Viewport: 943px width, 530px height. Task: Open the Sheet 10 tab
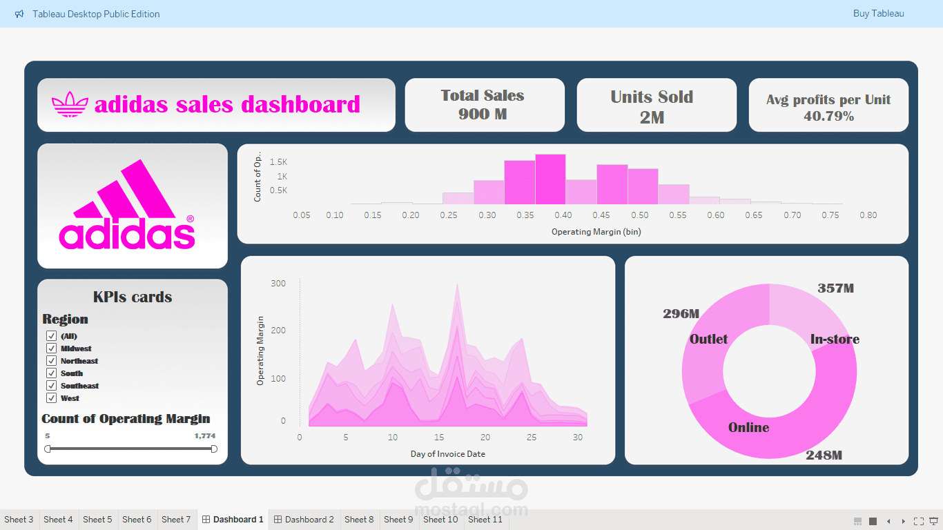coord(440,520)
